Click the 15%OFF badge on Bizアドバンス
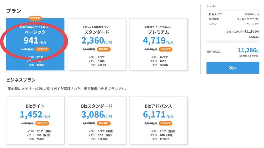The image size is (264, 148). click(166, 123)
